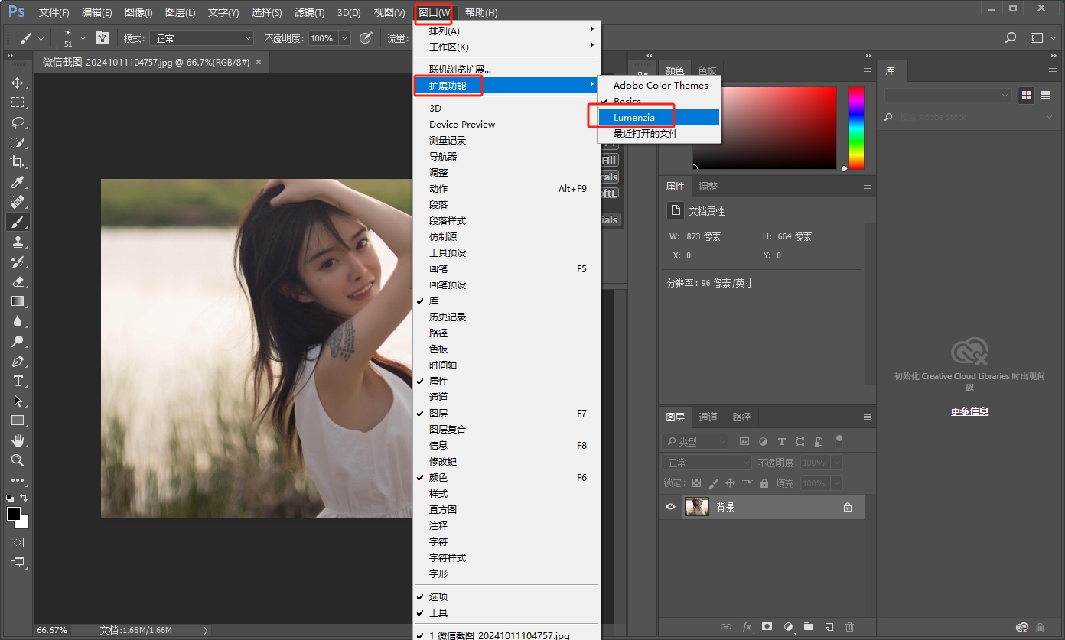Hide the 背景 layer with eye icon
Viewport: 1065px width, 640px height.
[x=671, y=507]
